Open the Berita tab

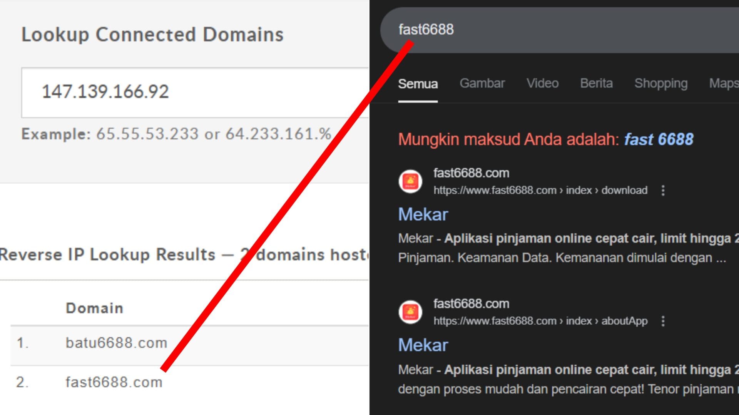coord(596,83)
